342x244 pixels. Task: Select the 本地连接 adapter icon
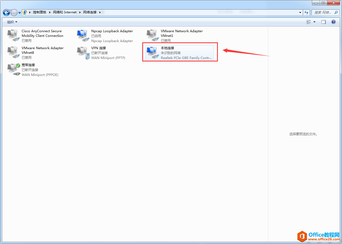click(152, 52)
